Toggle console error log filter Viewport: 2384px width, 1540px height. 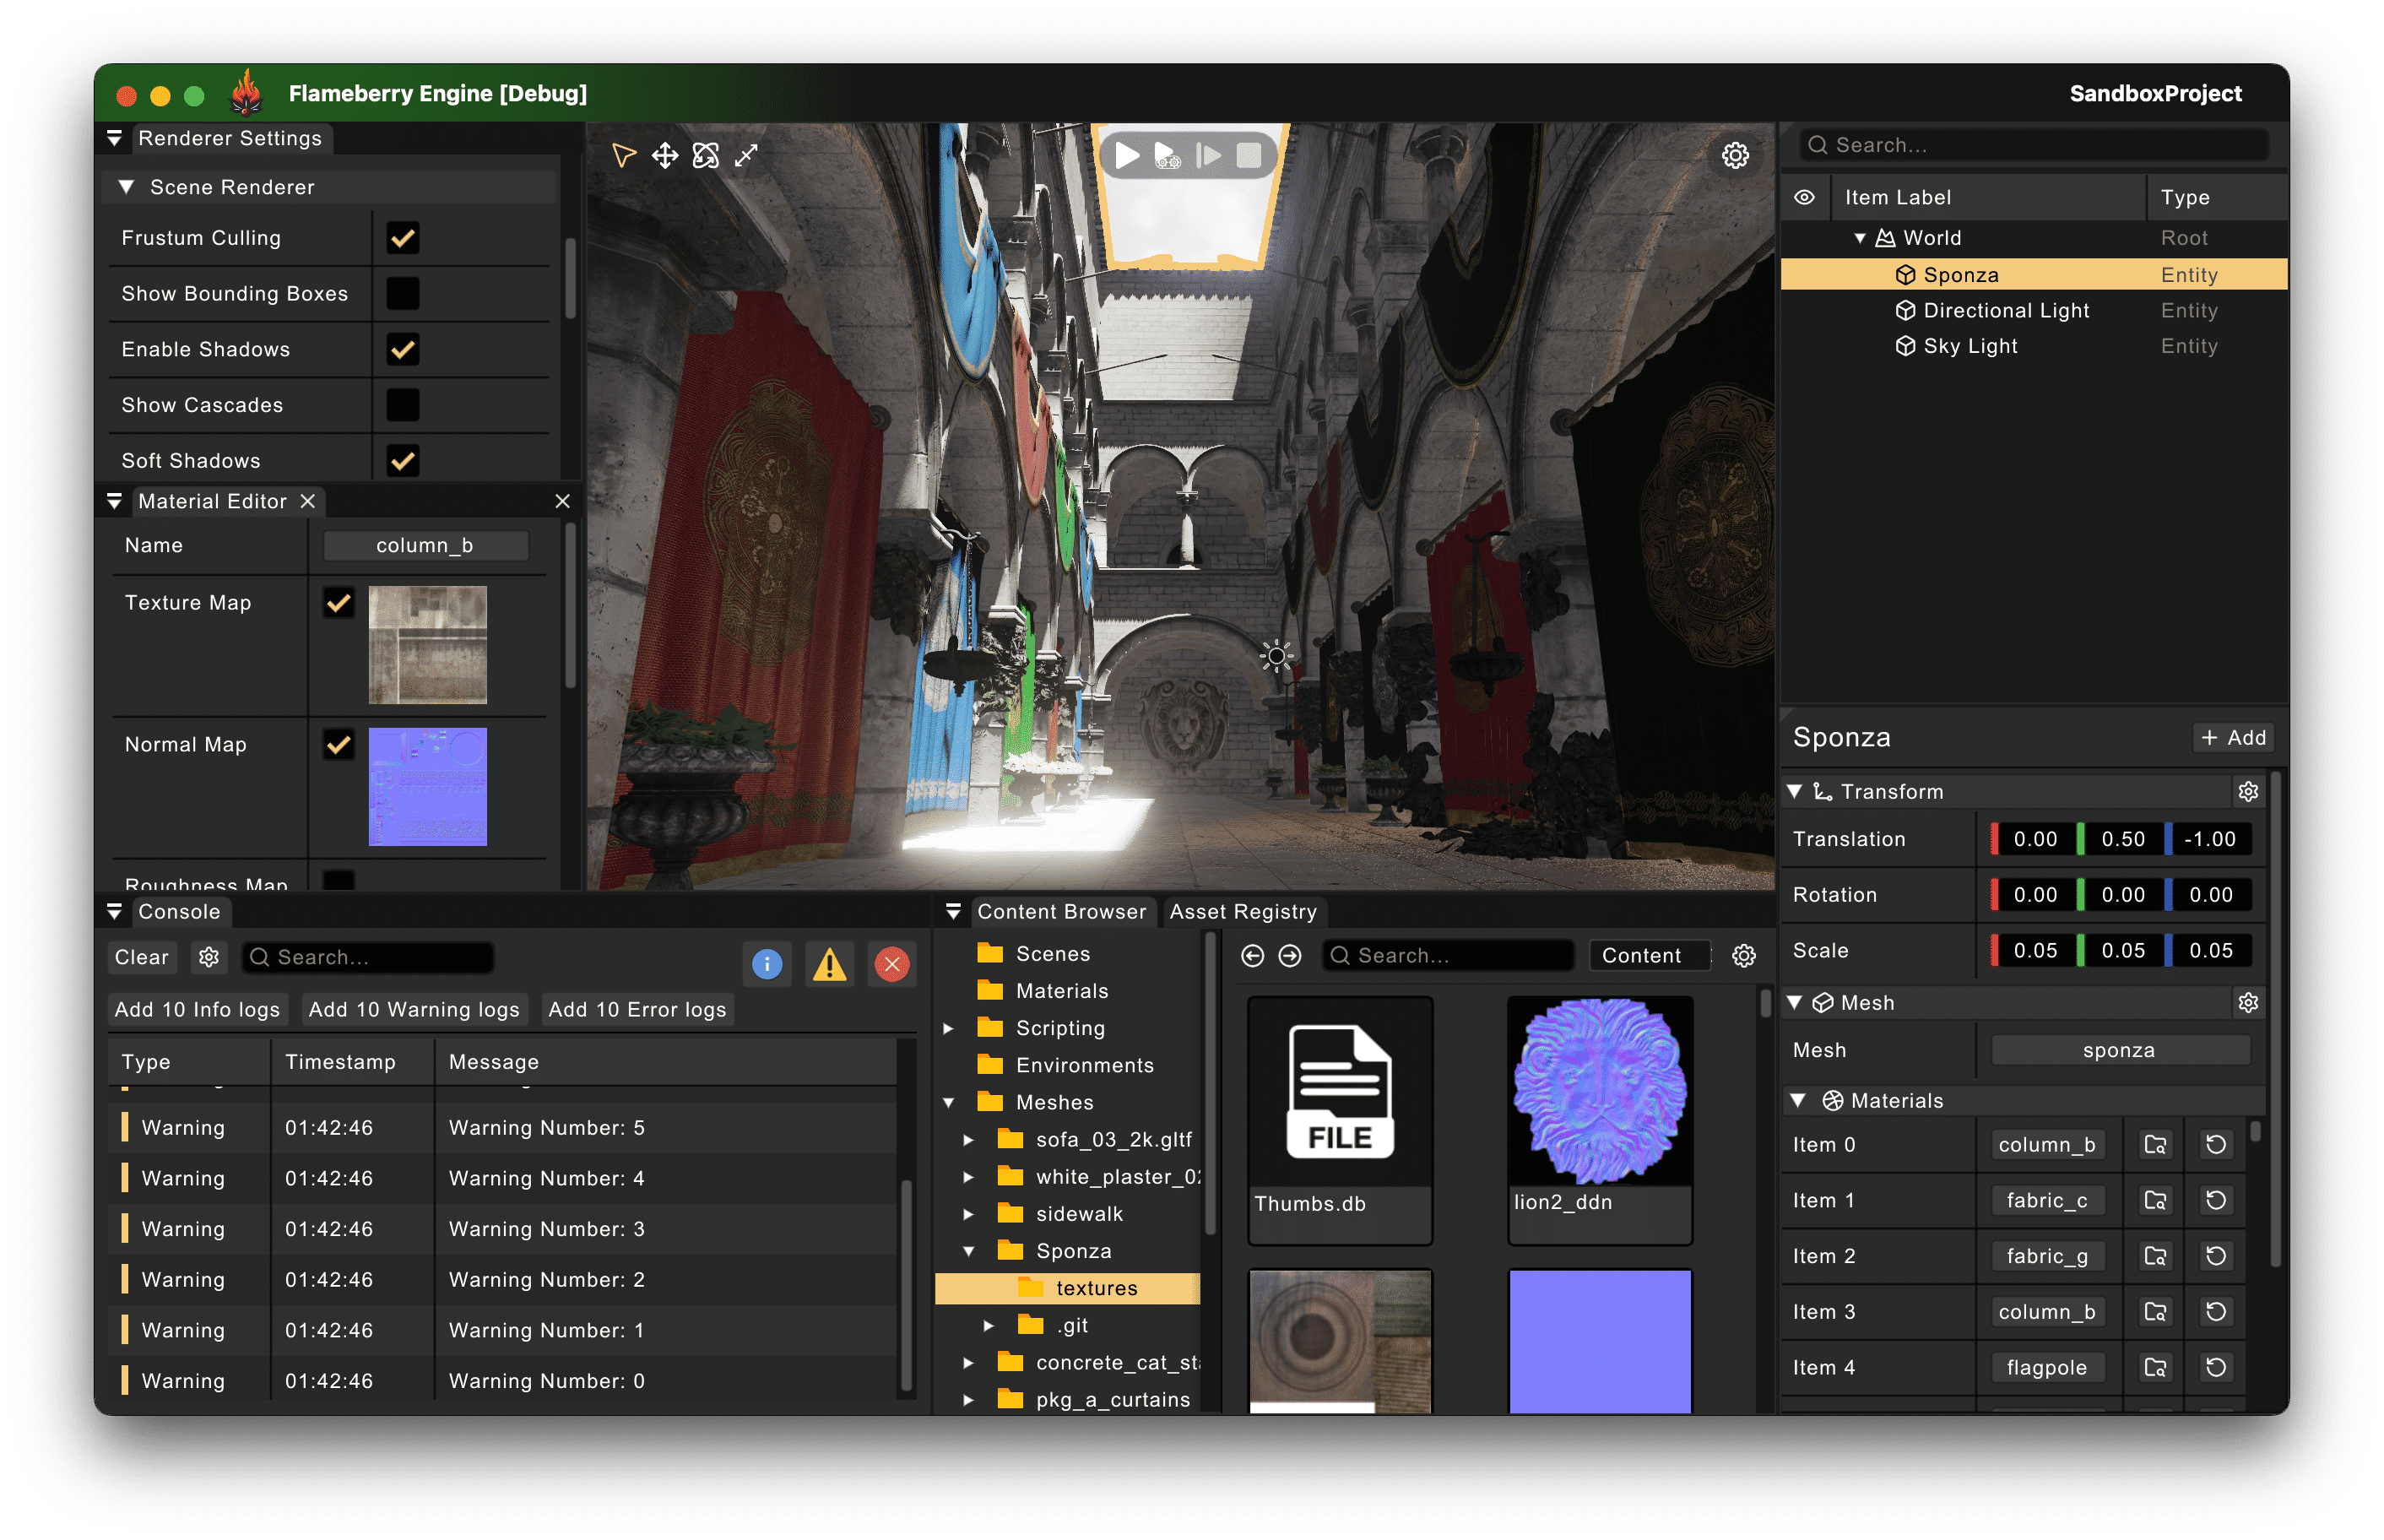click(x=891, y=964)
